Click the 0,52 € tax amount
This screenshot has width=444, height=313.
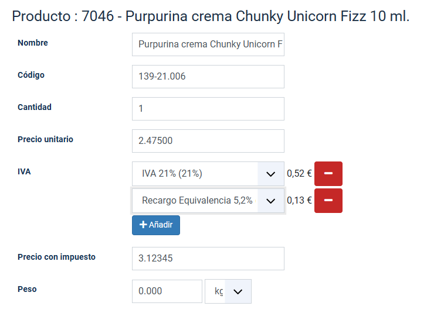click(299, 173)
